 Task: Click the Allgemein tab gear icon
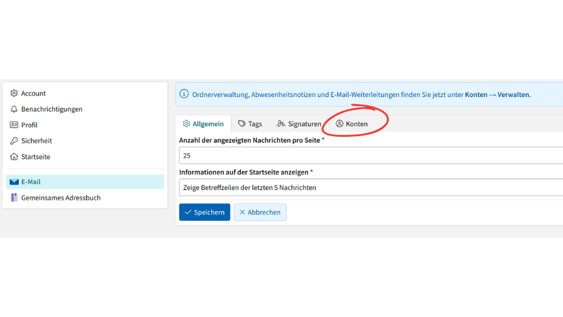click(186, 123)
